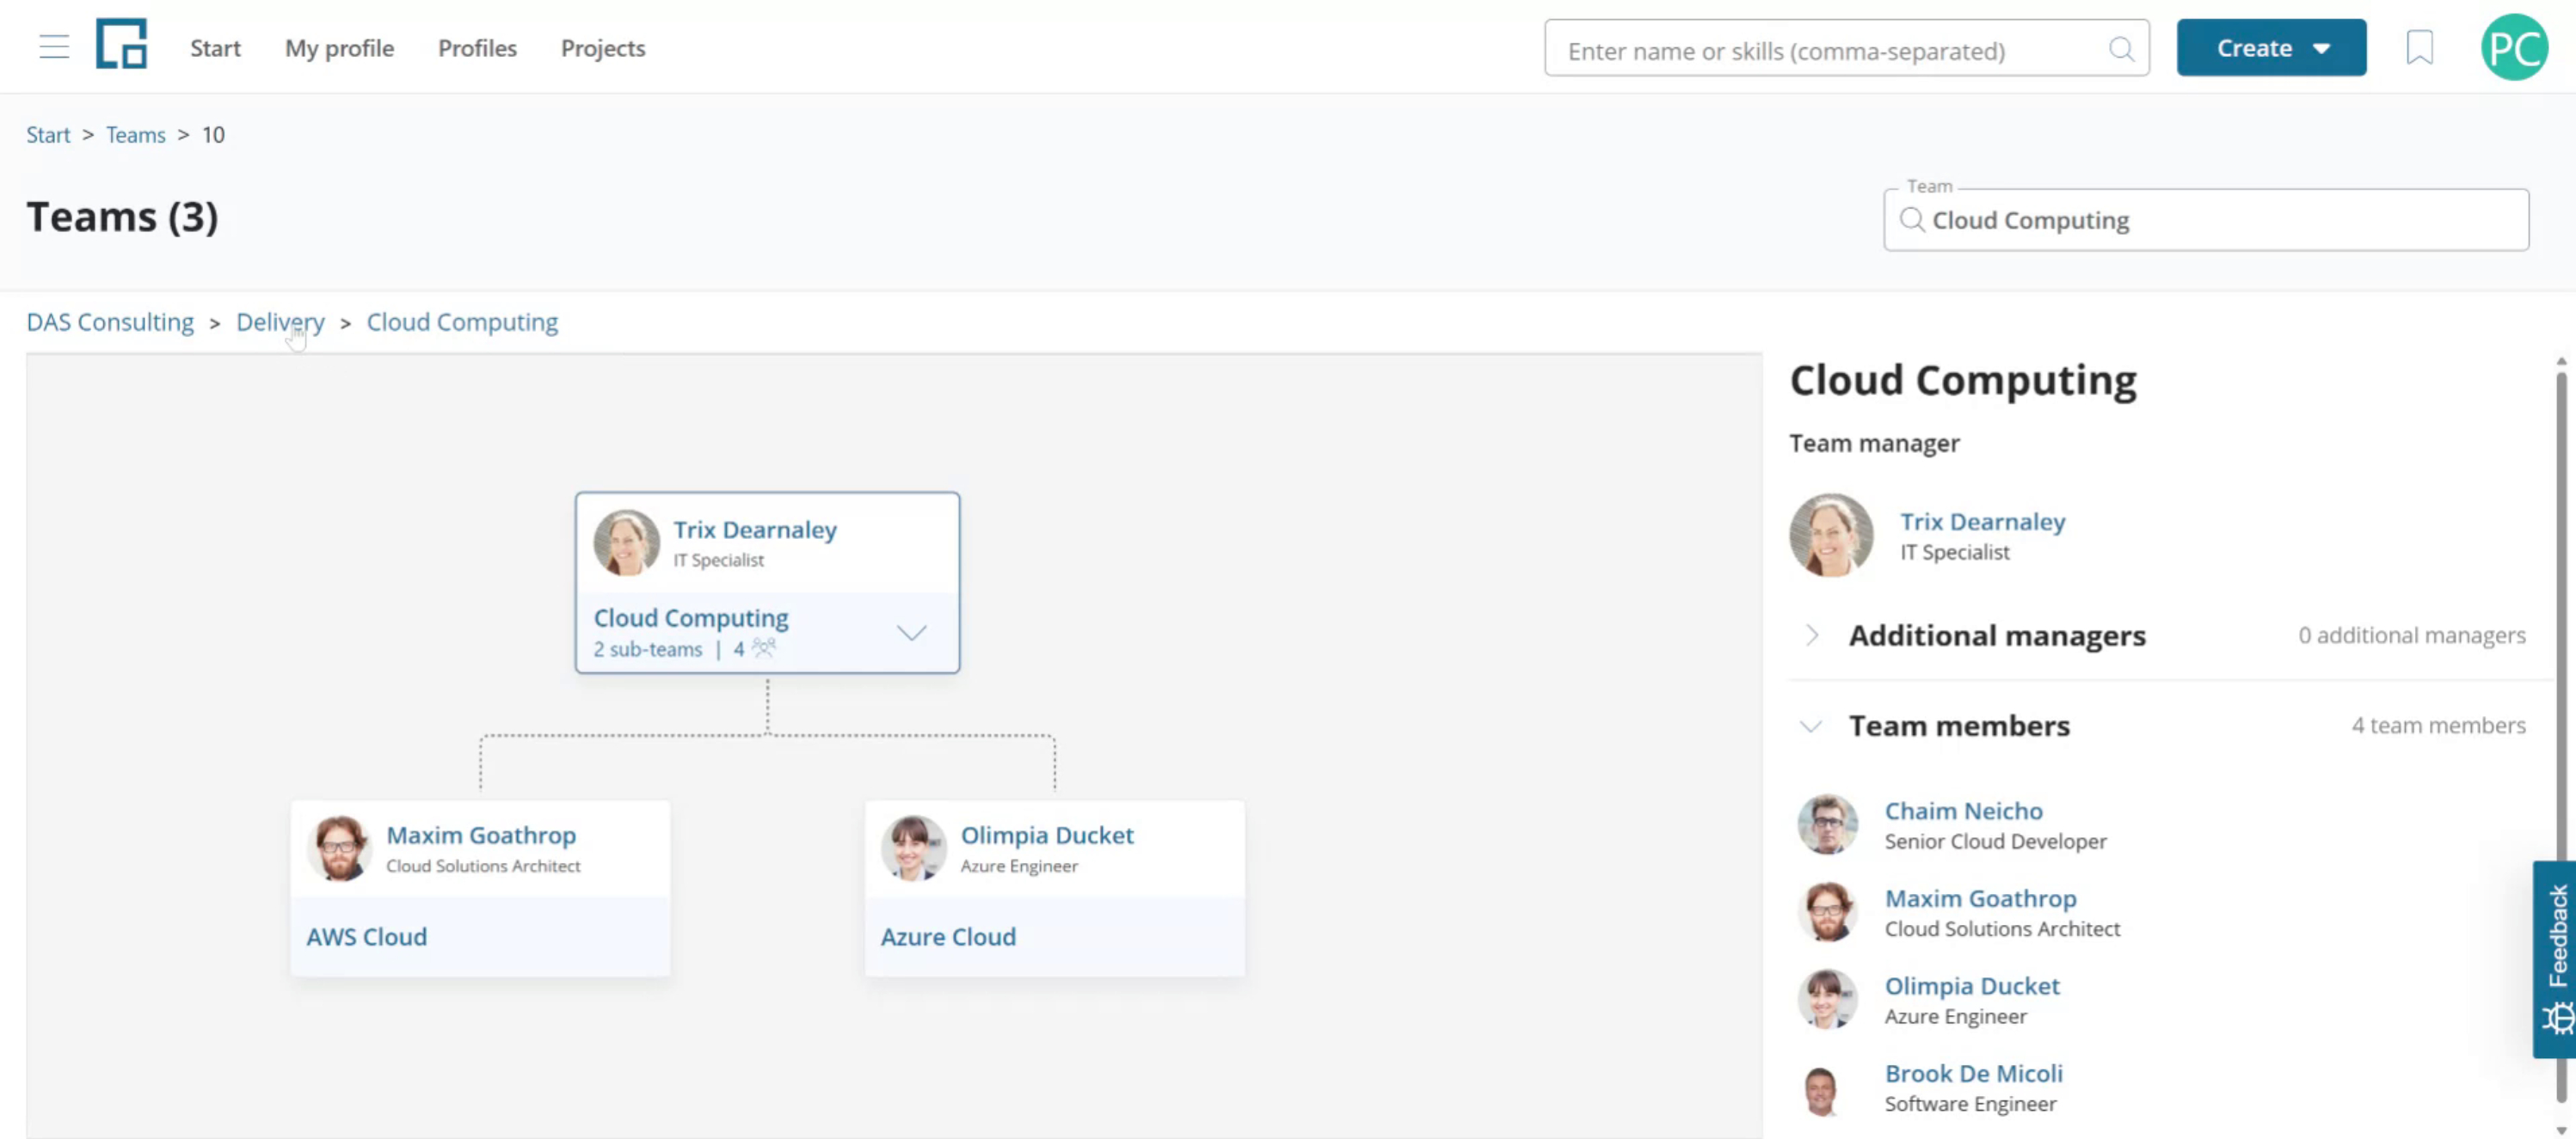
Task: Click the Teams breadcrumb link
Action: pyautogui.click(x=136, y=134)
